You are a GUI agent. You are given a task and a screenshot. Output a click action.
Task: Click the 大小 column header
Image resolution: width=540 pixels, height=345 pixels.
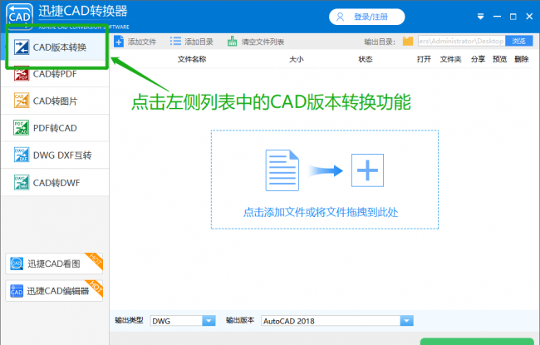pos(297,59)
